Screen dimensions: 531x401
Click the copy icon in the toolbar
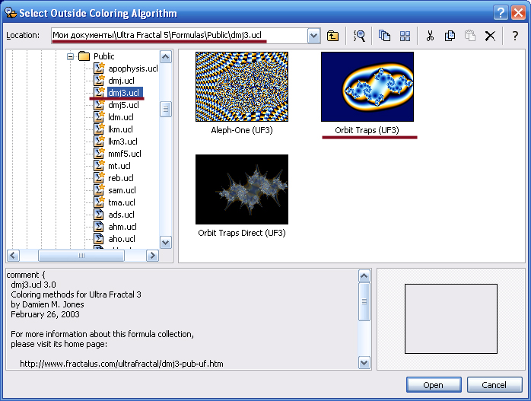[x=450, y=36]
